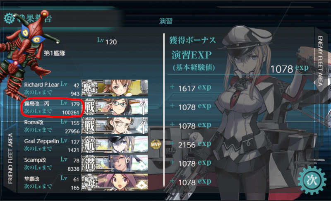Viewport: 331px width, 201px height.
Task: Click the gear-shaped 次 next button
Action: 312,180
